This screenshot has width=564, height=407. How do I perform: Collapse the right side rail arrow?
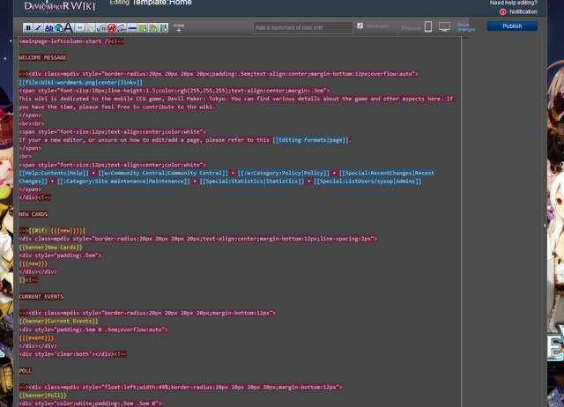(x=545, y=226)
